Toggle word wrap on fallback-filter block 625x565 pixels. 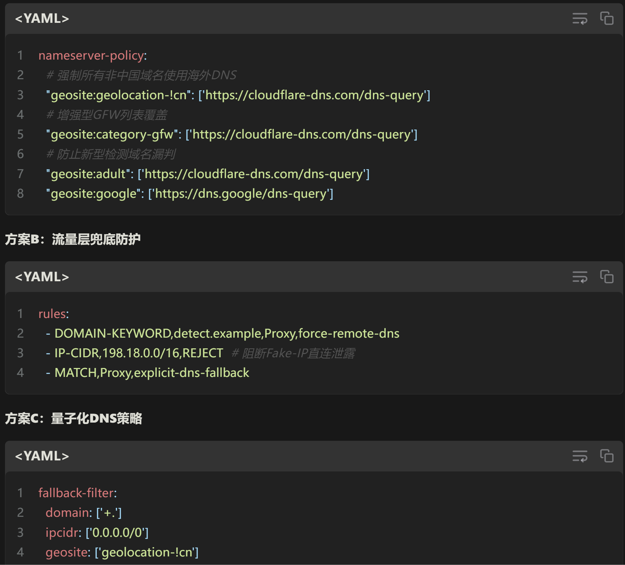(580, 456)
